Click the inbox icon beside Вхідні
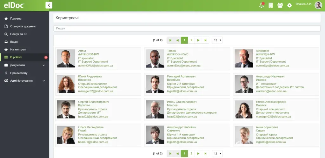The image size is (325, 158). point(6,42)
